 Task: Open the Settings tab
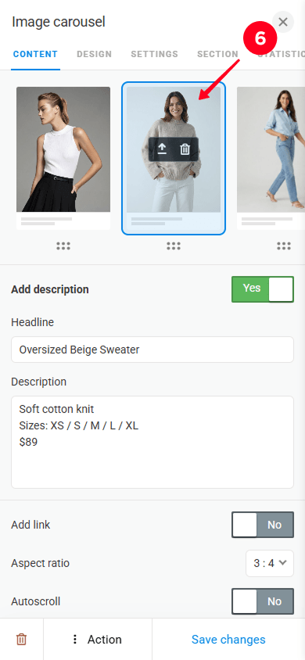[154, 54]
